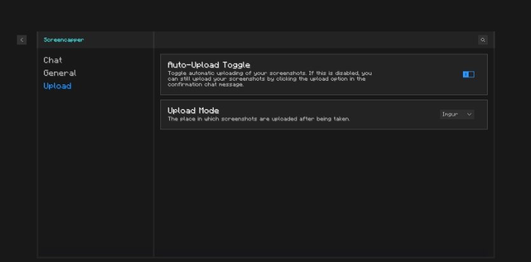Switch to the Chat category
The image size is (531, 262).
pos(53,60)
